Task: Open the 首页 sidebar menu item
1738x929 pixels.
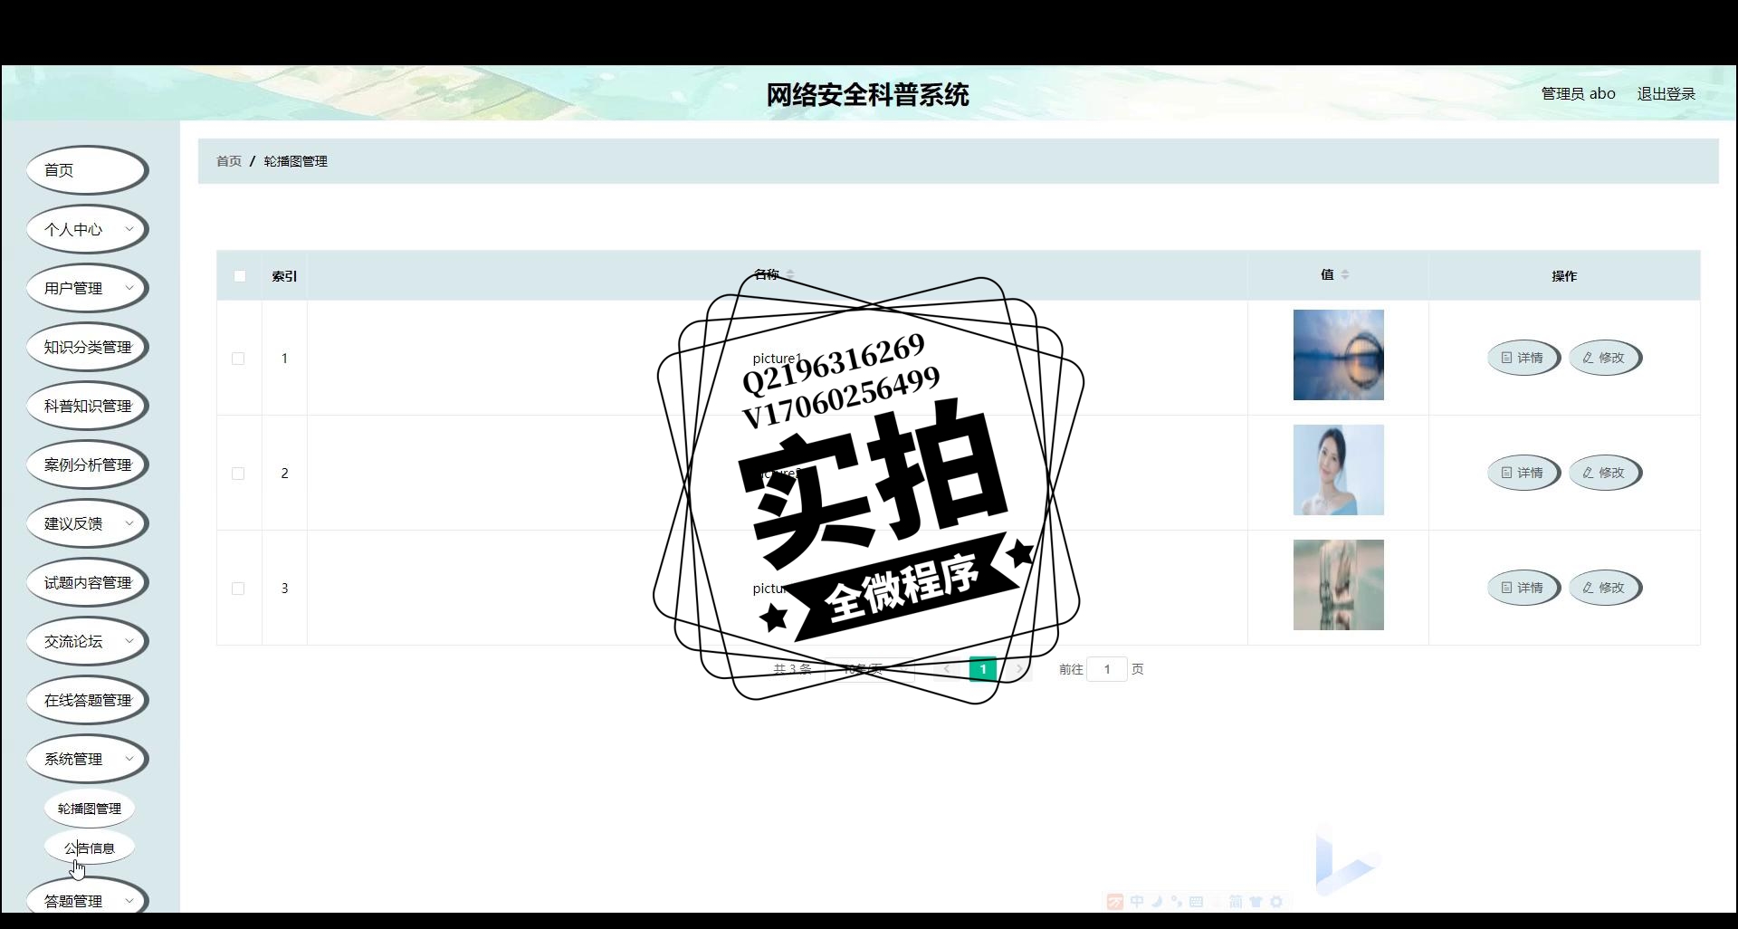Action: coord(87,170)
